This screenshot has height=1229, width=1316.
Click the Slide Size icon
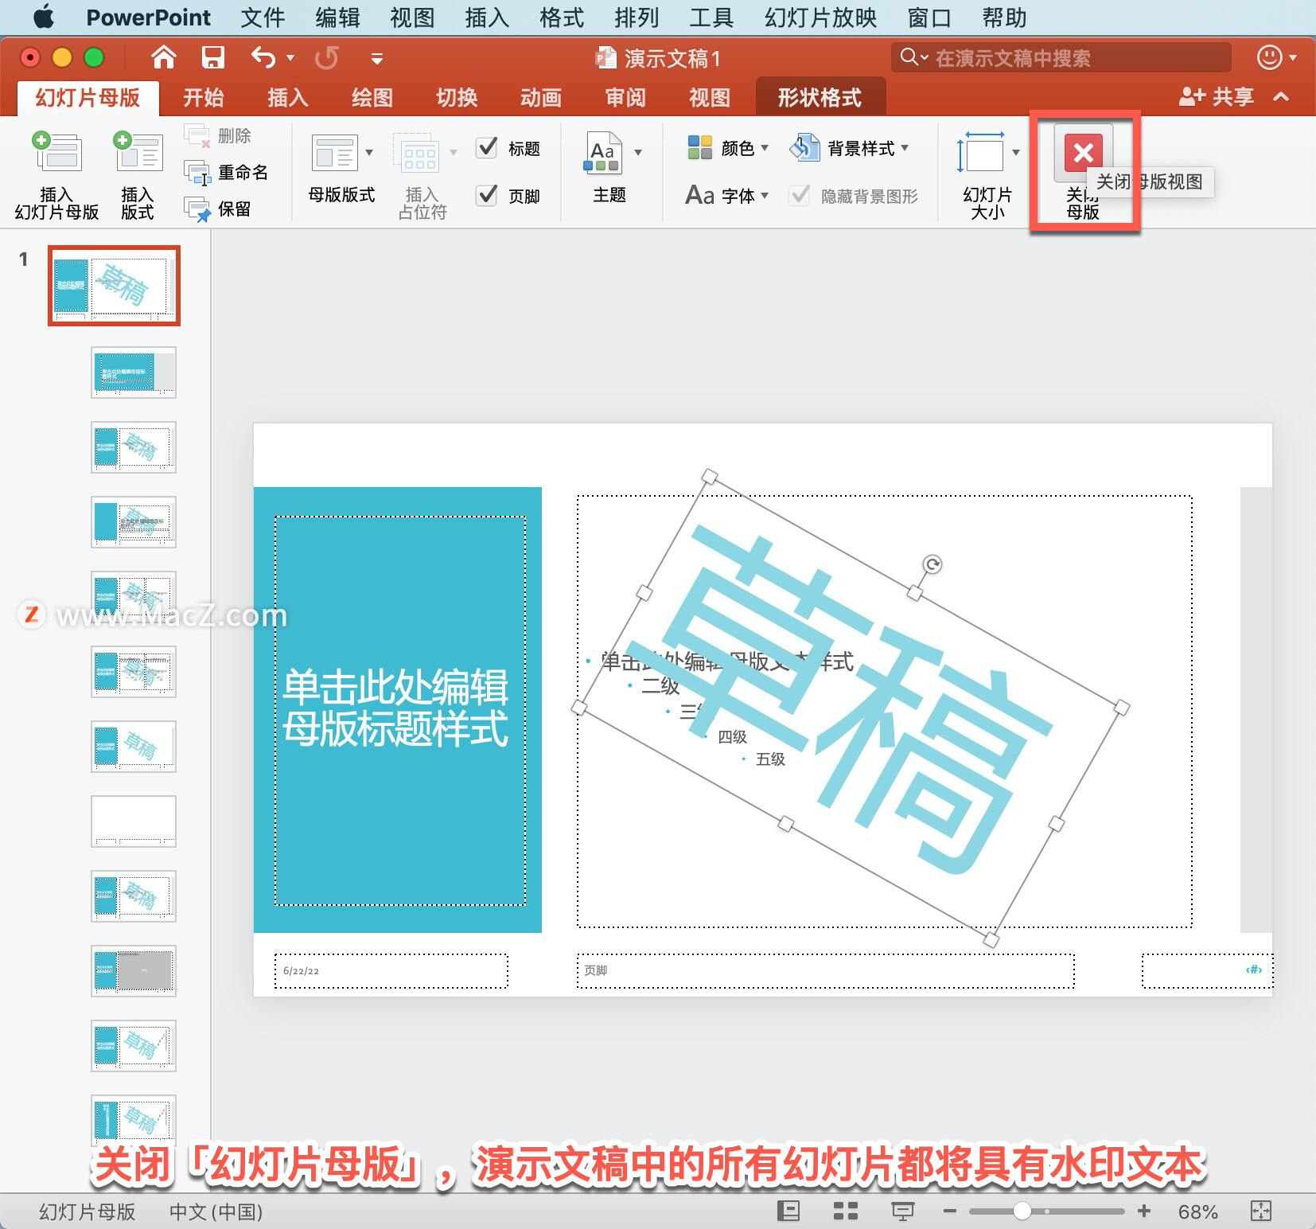click(980, 152)
